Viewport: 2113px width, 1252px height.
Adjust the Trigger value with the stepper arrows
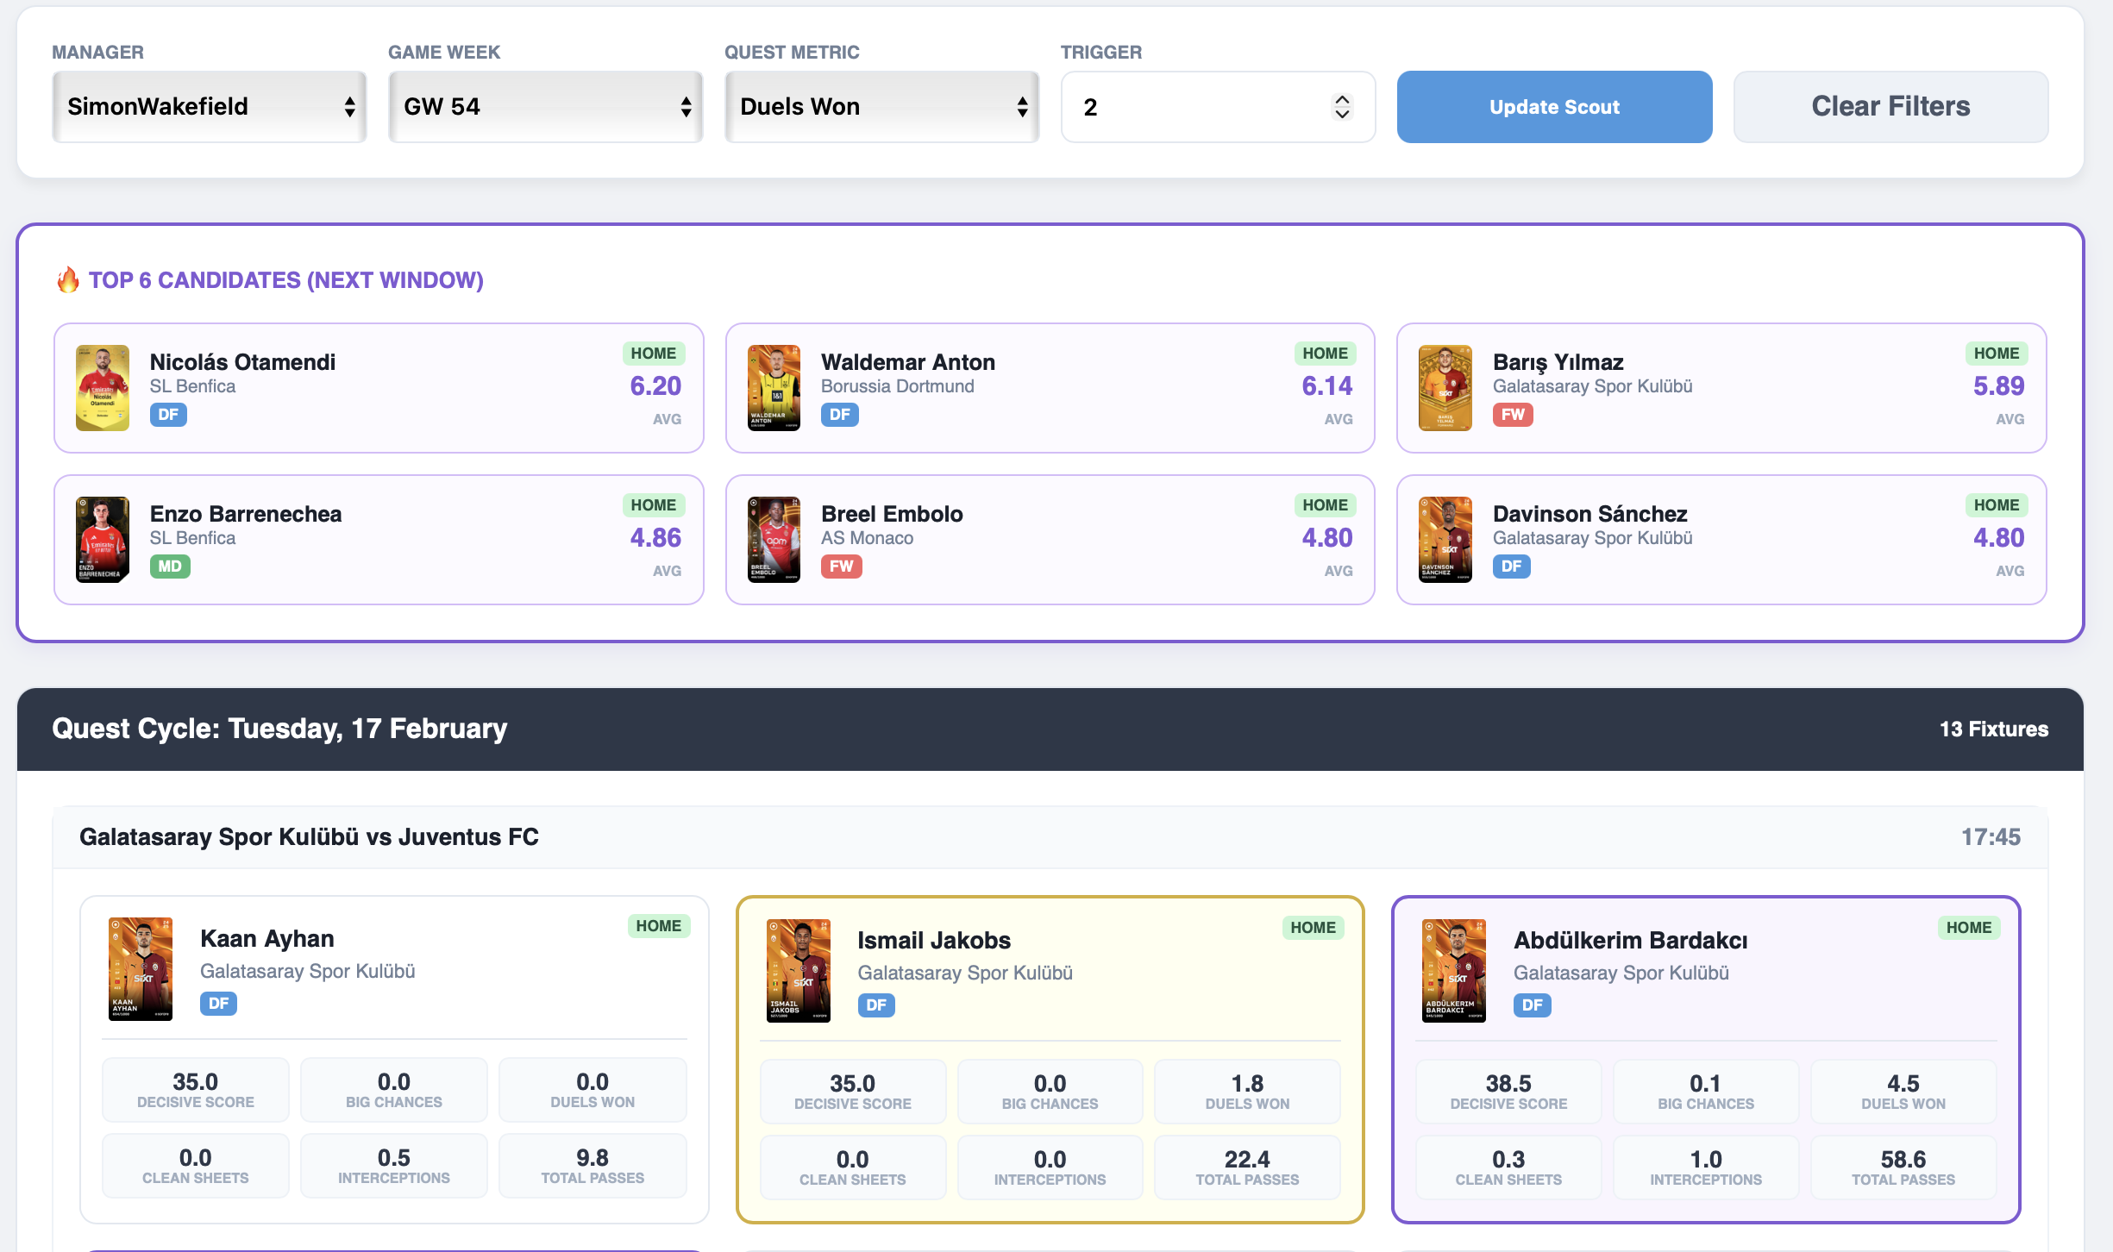point(1342,107)
